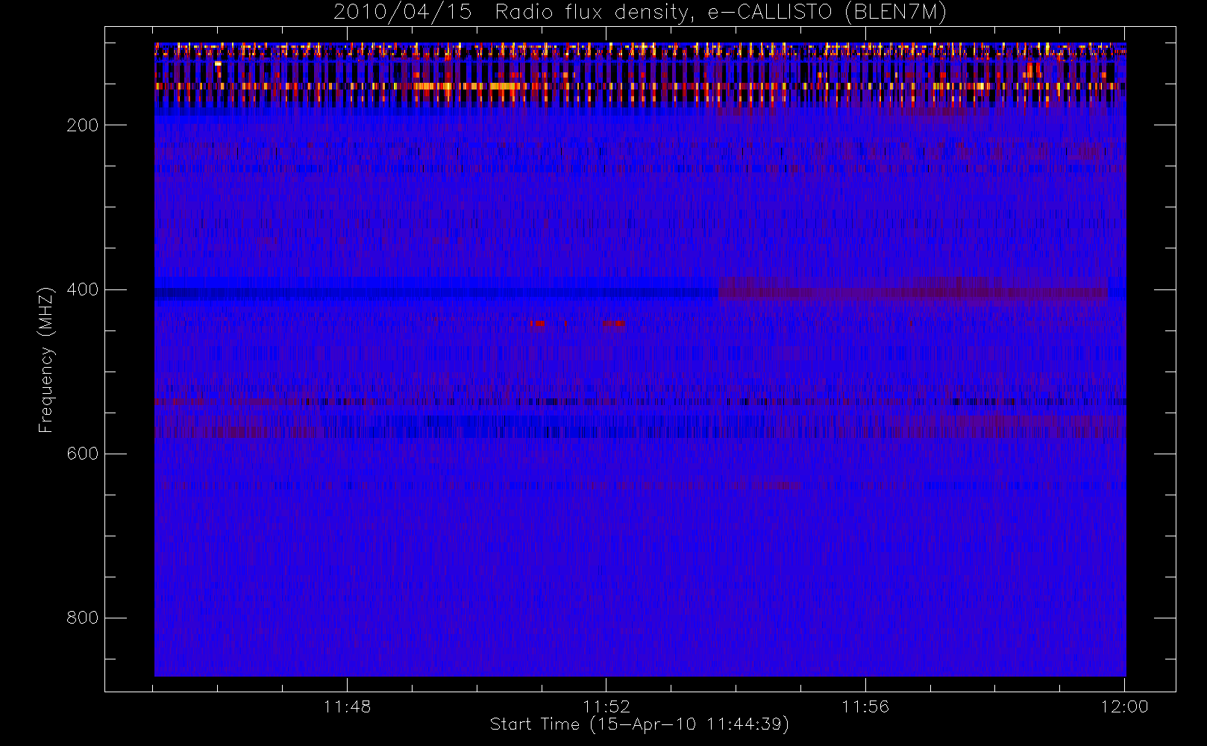Click the 11:48 time tick label

347,706
